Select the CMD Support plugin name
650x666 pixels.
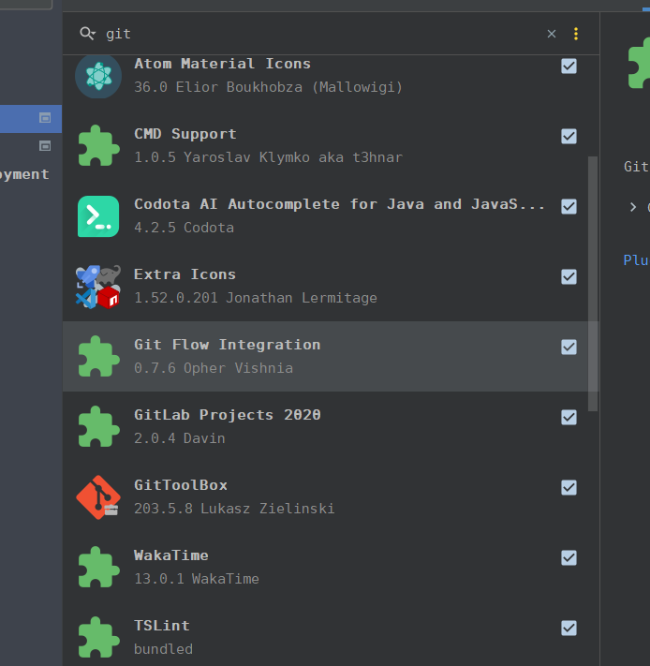[185, 134]
